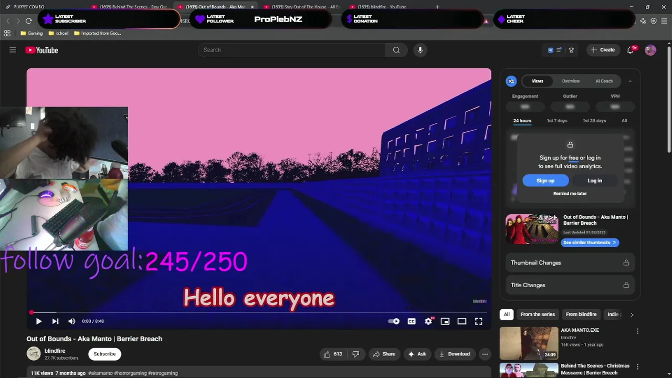Click Remind me later
Screen dimensions: 672x378
click(570, 194)
